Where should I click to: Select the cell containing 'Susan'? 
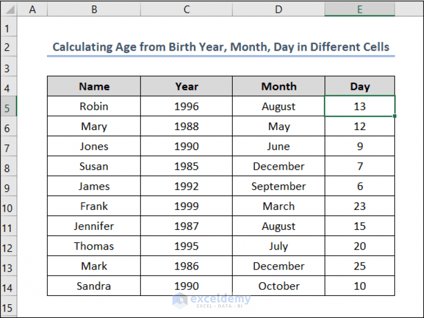(94, 166)
